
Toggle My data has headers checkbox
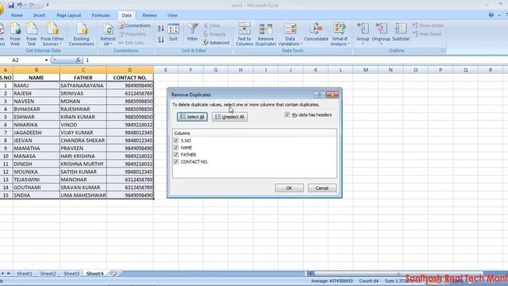point(287,114)
